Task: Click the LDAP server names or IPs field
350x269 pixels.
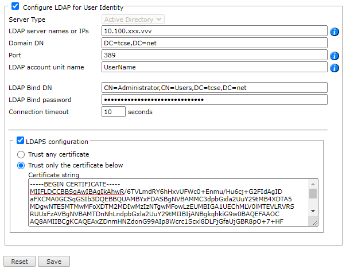Action: (214, 32)
